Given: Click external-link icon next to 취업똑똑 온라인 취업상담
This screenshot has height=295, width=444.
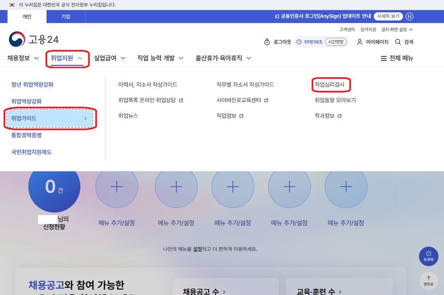Looking at the screenshot, I should [181, 100].
